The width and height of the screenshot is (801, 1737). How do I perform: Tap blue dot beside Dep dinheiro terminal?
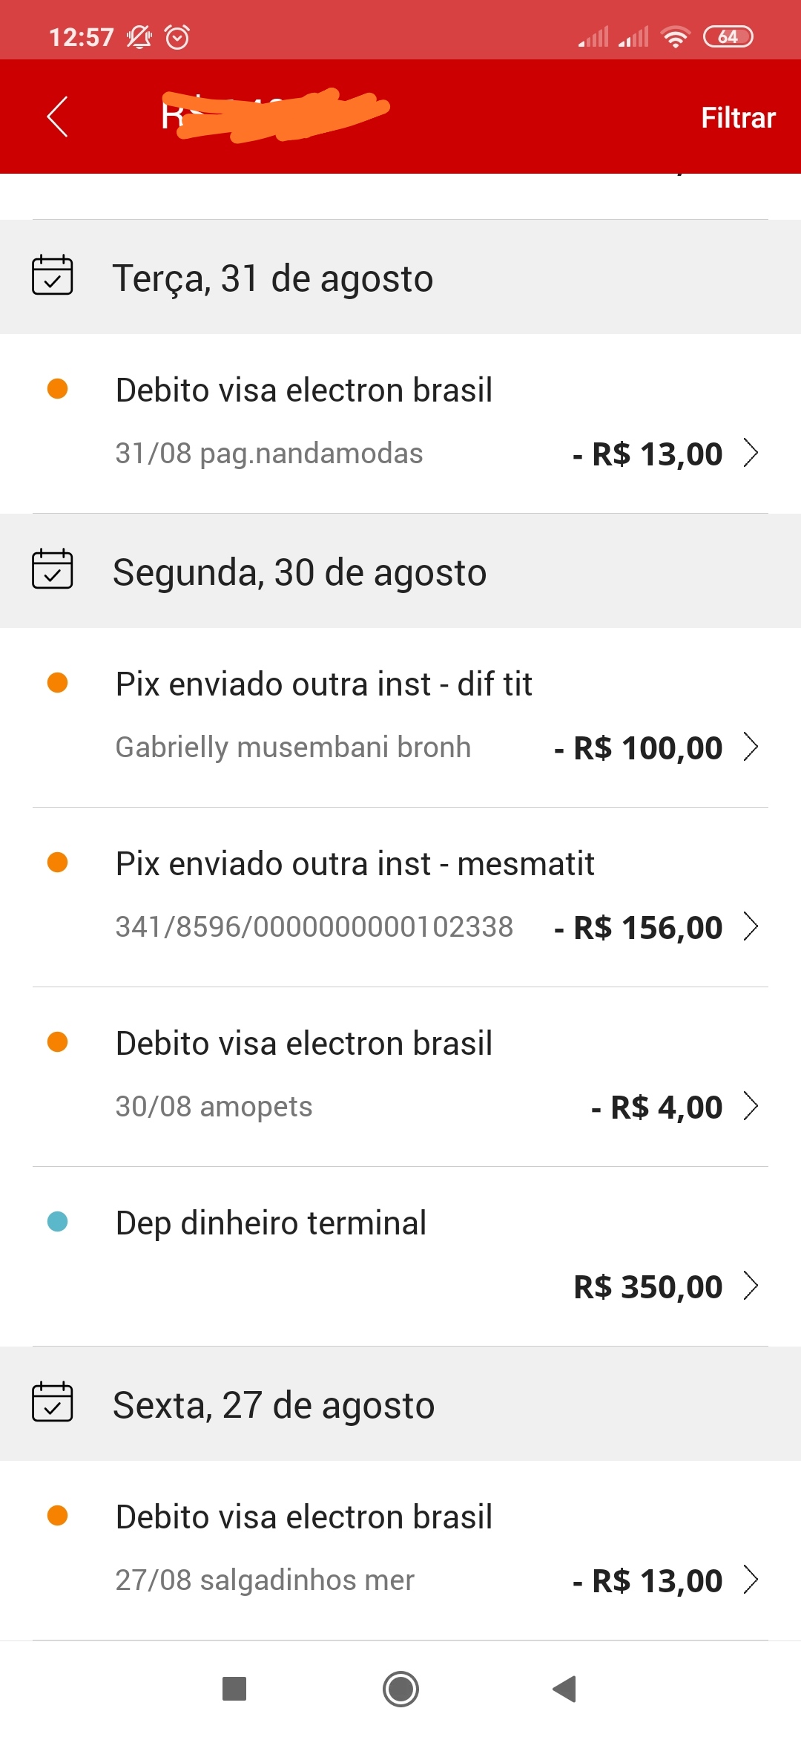click(58, 1221)
